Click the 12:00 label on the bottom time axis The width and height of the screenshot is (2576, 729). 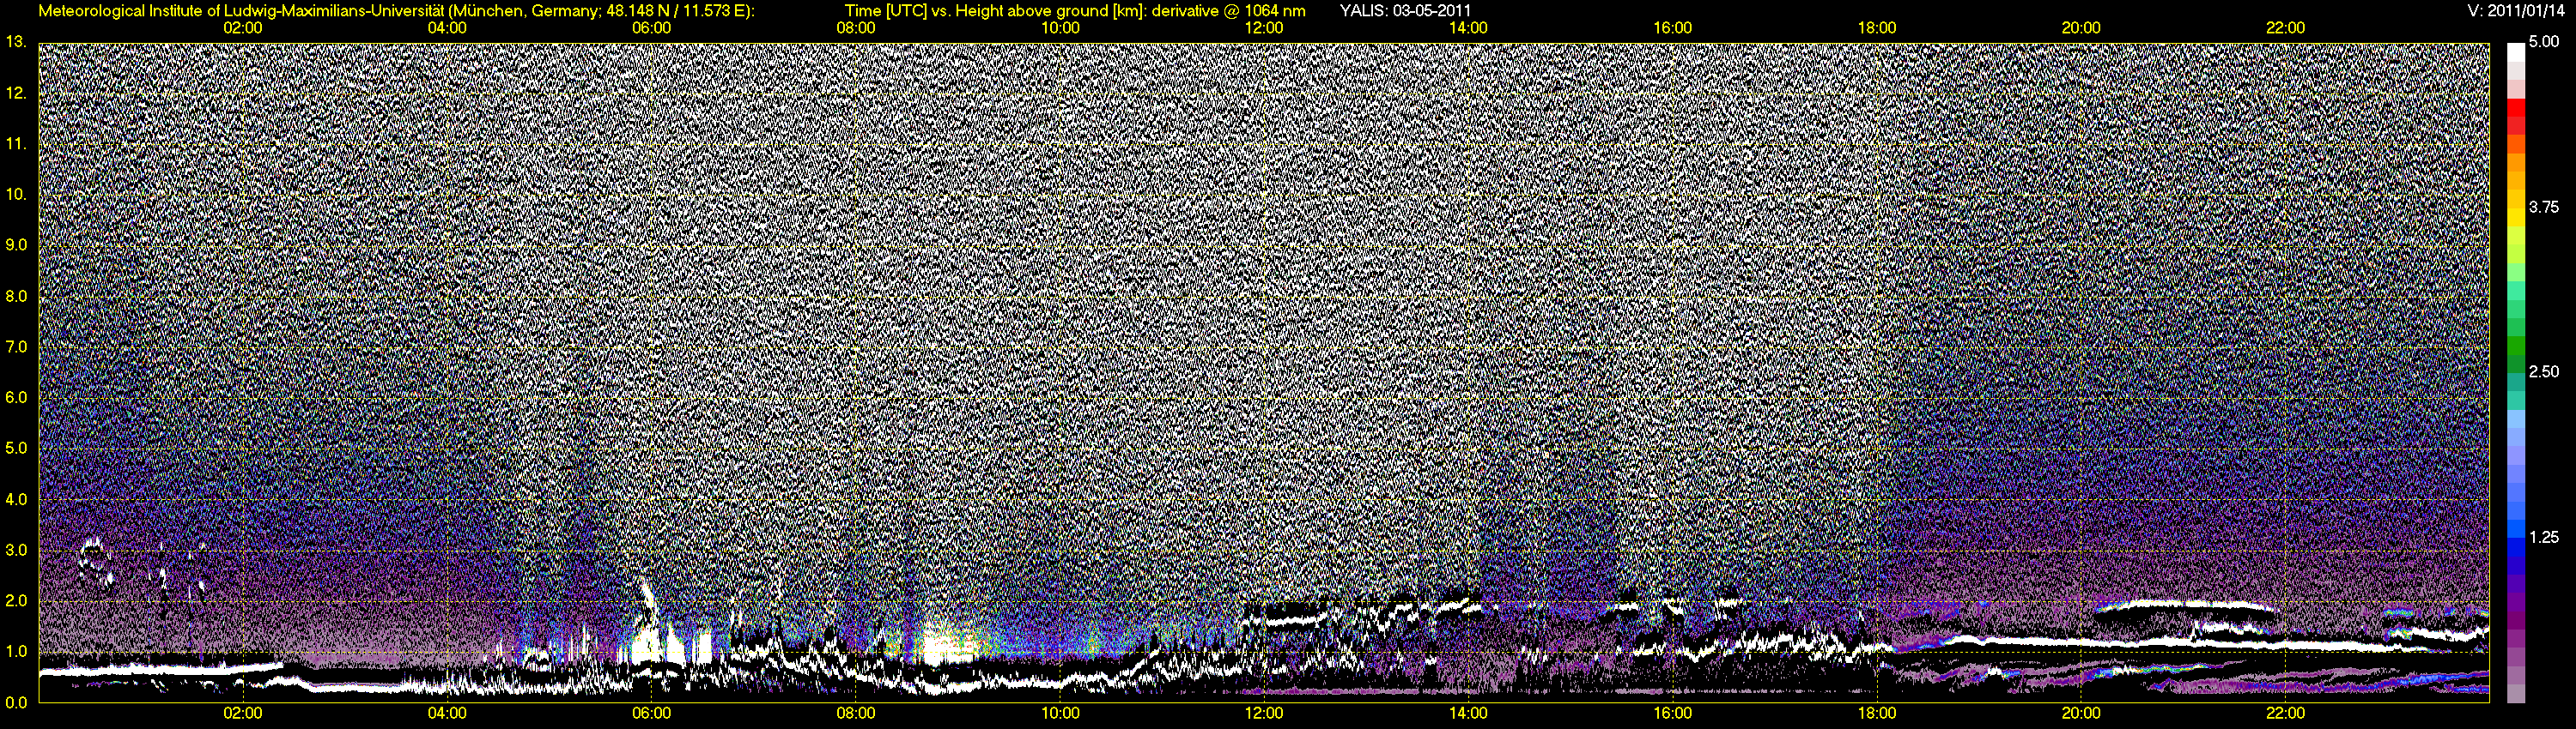pyautogui.click(x=1264, y=713)
